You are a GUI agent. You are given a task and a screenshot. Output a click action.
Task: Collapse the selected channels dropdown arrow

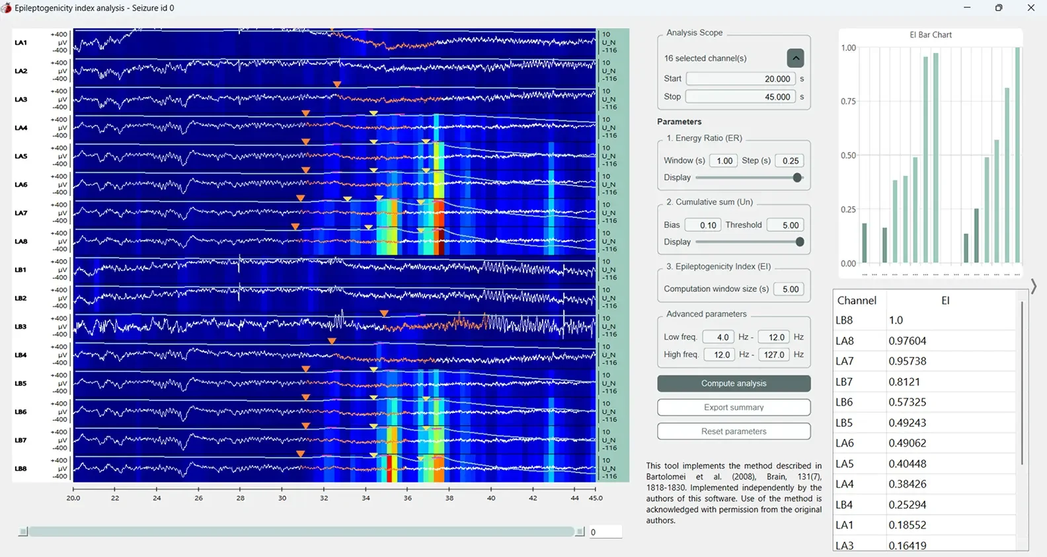point(796,58)
